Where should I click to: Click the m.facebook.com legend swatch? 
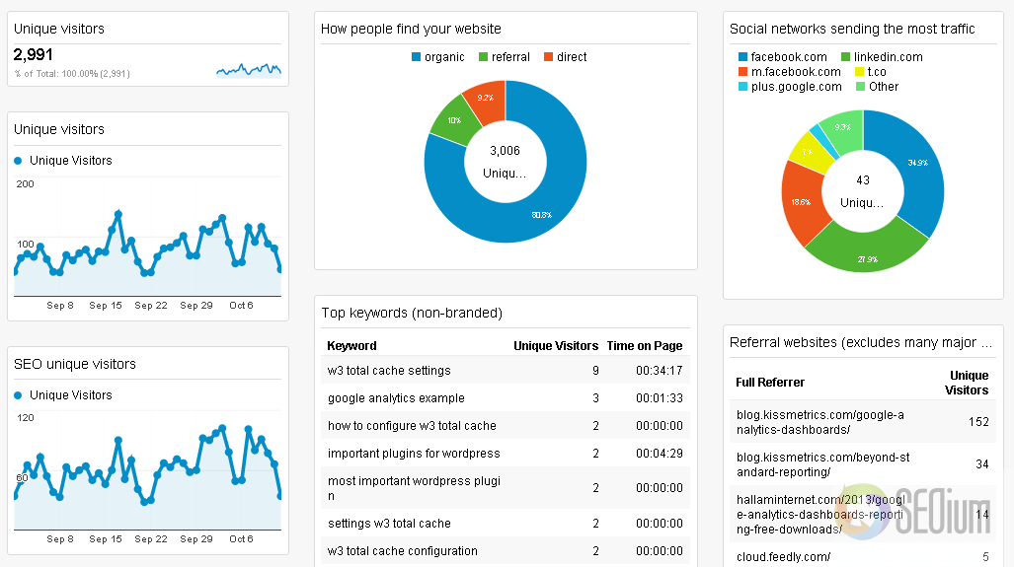coord(742,72)
